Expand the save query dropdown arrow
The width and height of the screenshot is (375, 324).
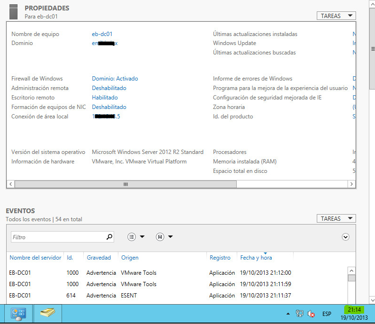[x=170, y=237]
